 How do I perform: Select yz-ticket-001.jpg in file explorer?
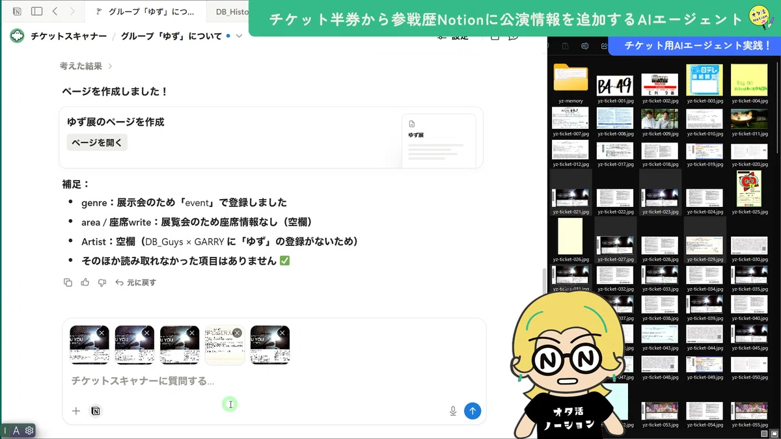[x=615, y=89]
